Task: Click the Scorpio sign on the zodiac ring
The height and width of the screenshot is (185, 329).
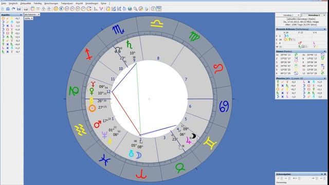Action: (118, 30)
